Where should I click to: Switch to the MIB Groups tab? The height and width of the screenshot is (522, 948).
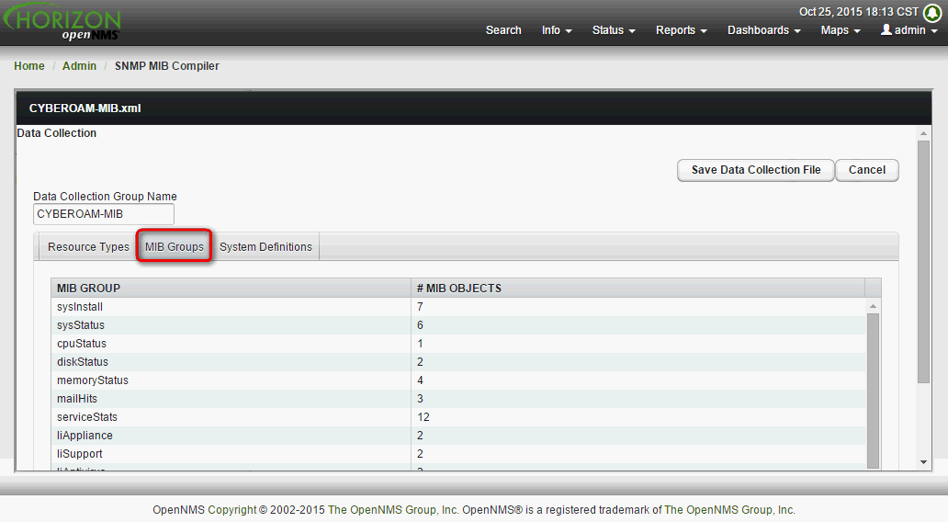coord(175,247)
